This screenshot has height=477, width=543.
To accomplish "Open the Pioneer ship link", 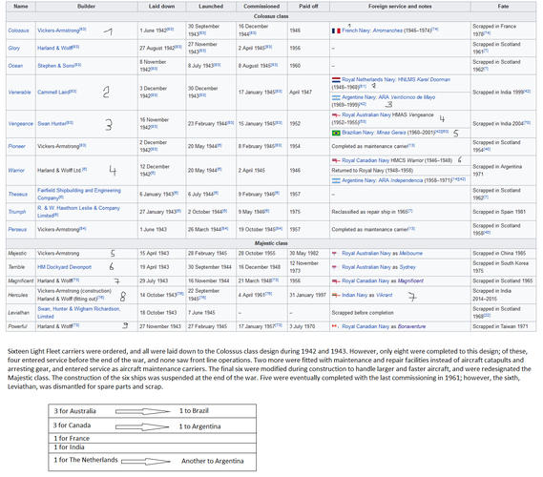I will (x=16, y=146).
